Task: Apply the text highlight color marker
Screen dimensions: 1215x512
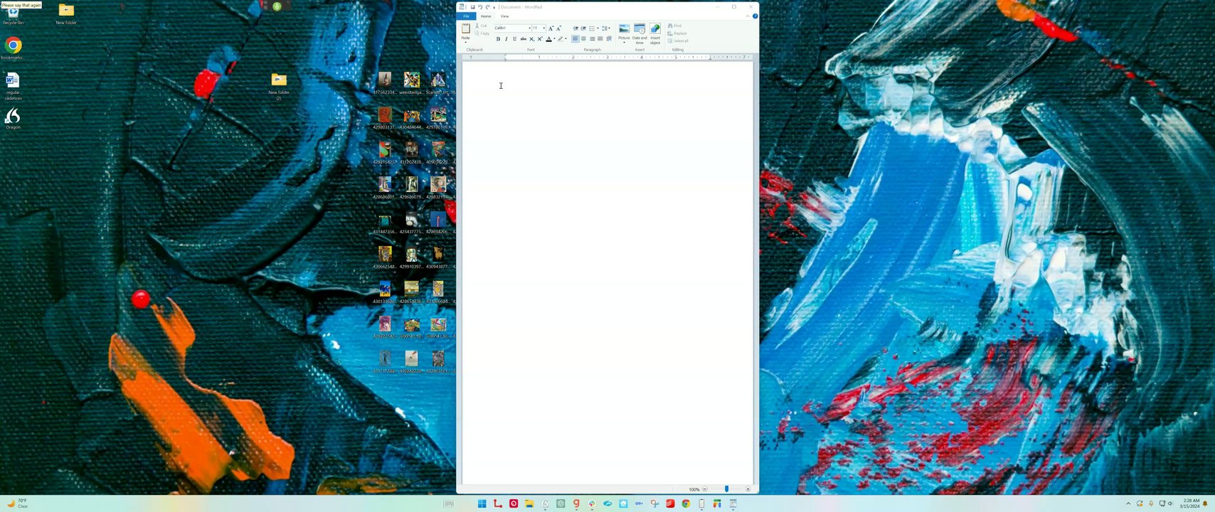Action: click(x=560, y=38)
